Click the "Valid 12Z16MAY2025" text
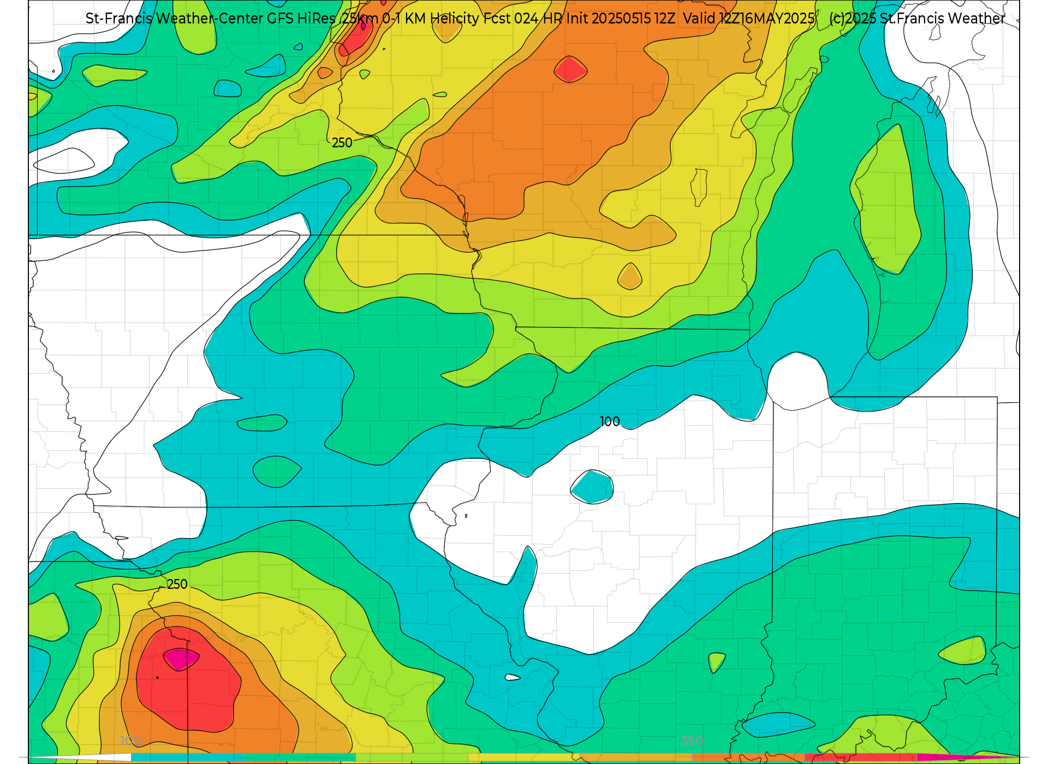 pyautogui.click(x=749, y=19)
